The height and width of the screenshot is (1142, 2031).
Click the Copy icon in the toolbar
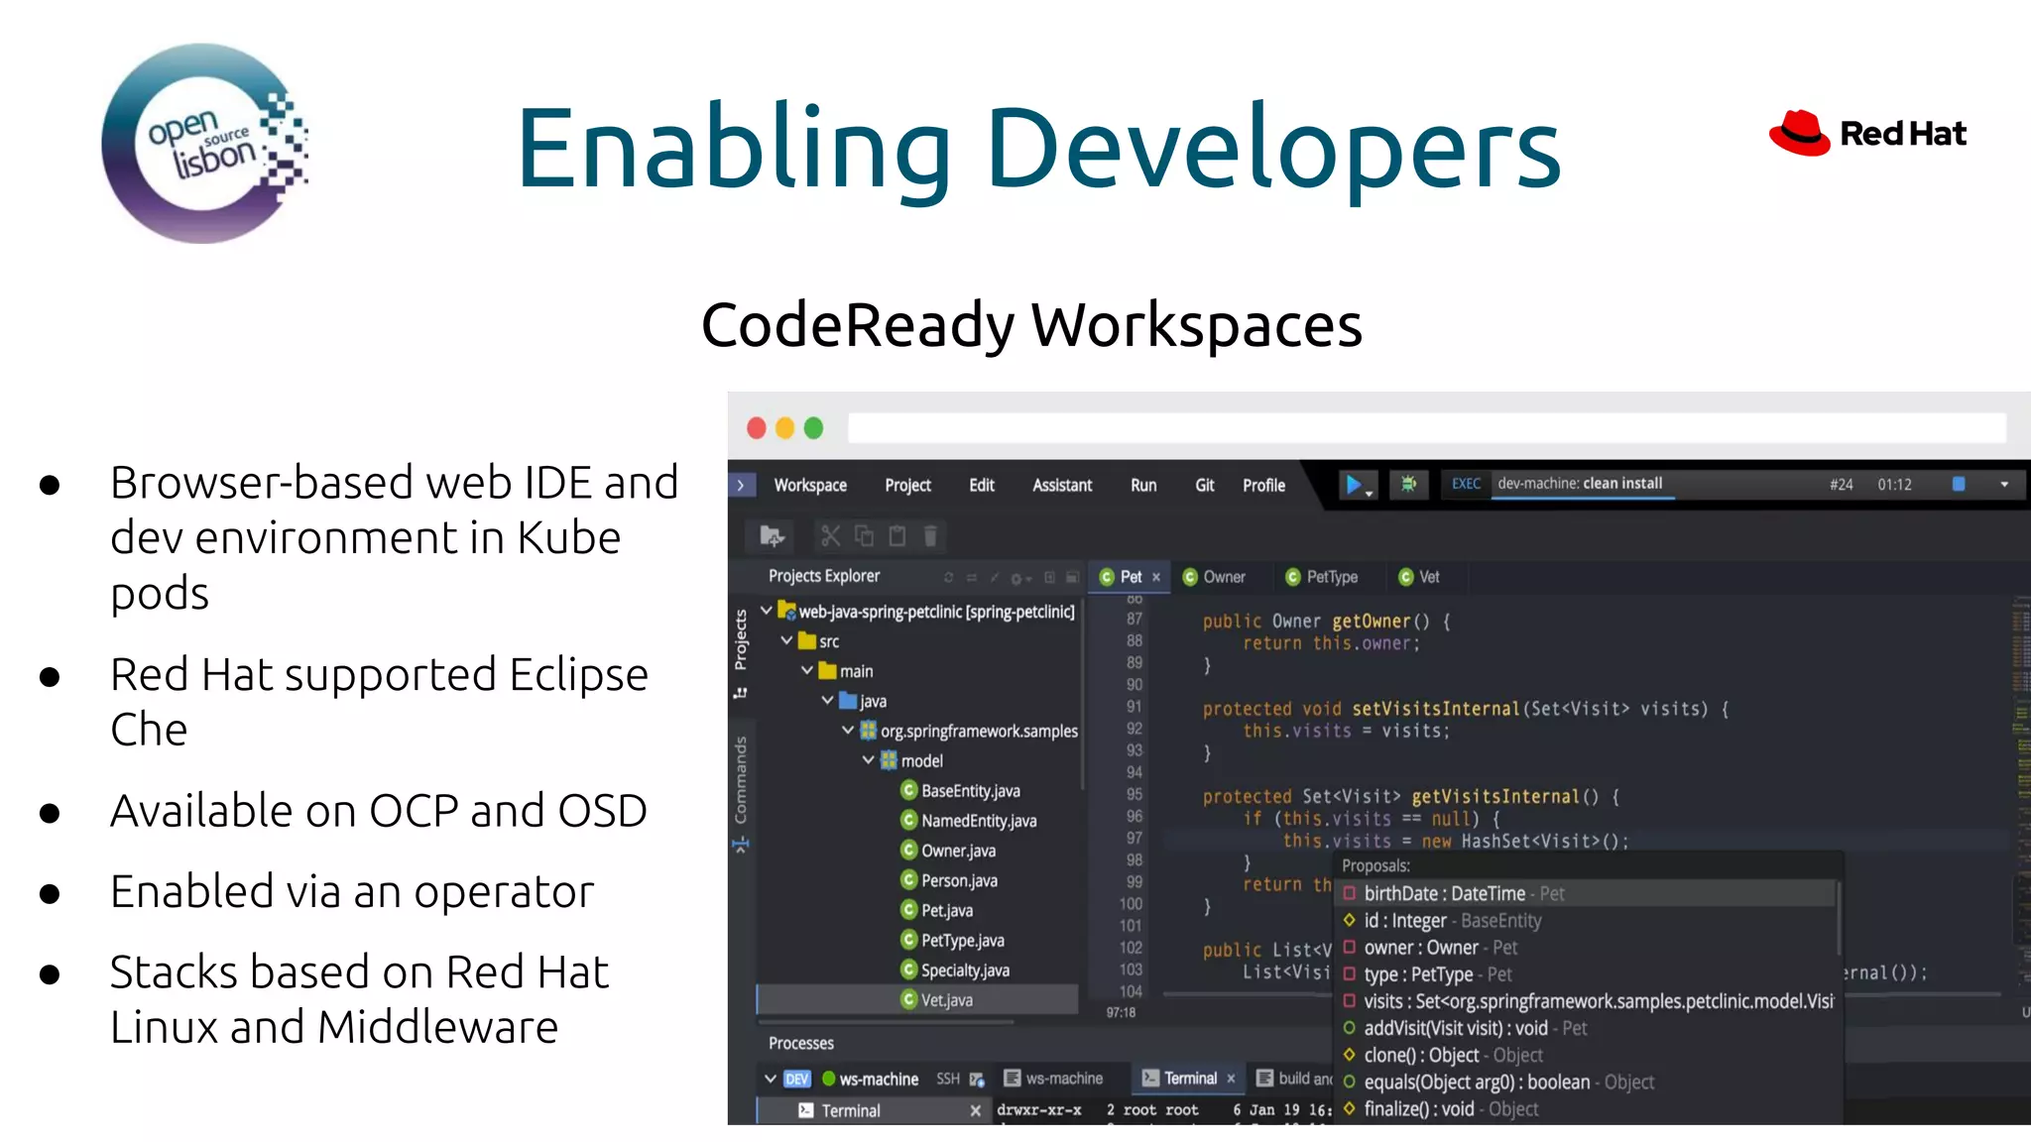[x=864, y=536]
